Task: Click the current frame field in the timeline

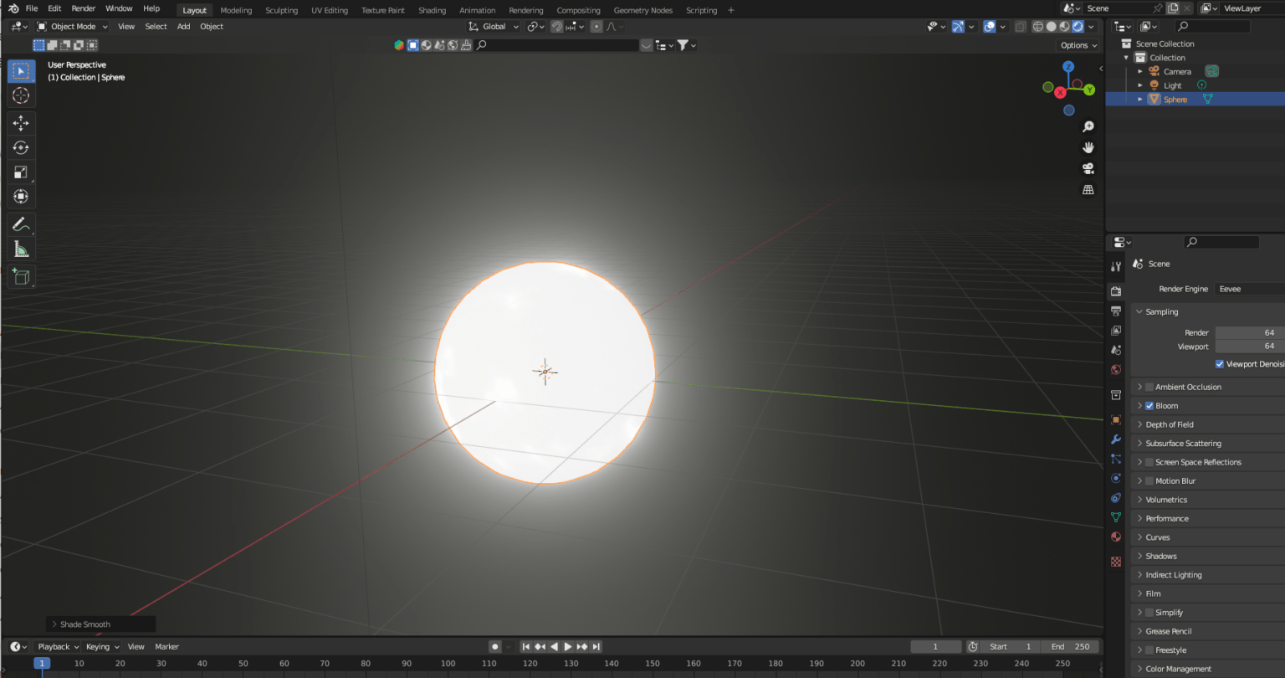Action: 935,646
